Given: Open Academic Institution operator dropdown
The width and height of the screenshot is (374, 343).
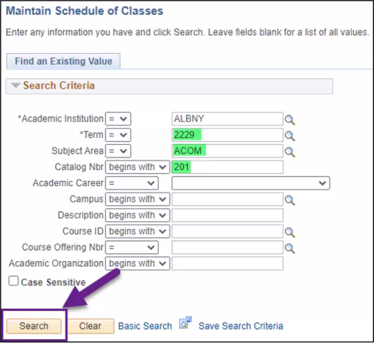Looking at the screenshot, I should coord(118,118).
